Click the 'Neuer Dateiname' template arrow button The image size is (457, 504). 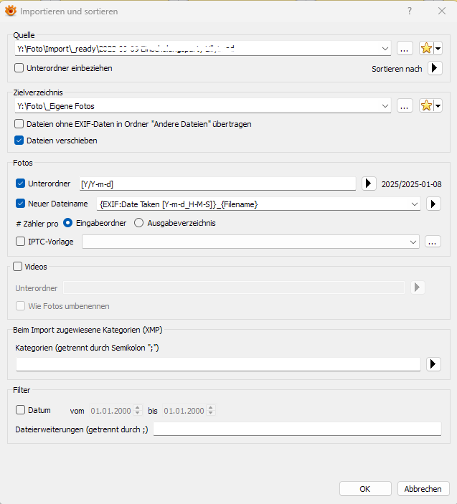coord(433,204)
